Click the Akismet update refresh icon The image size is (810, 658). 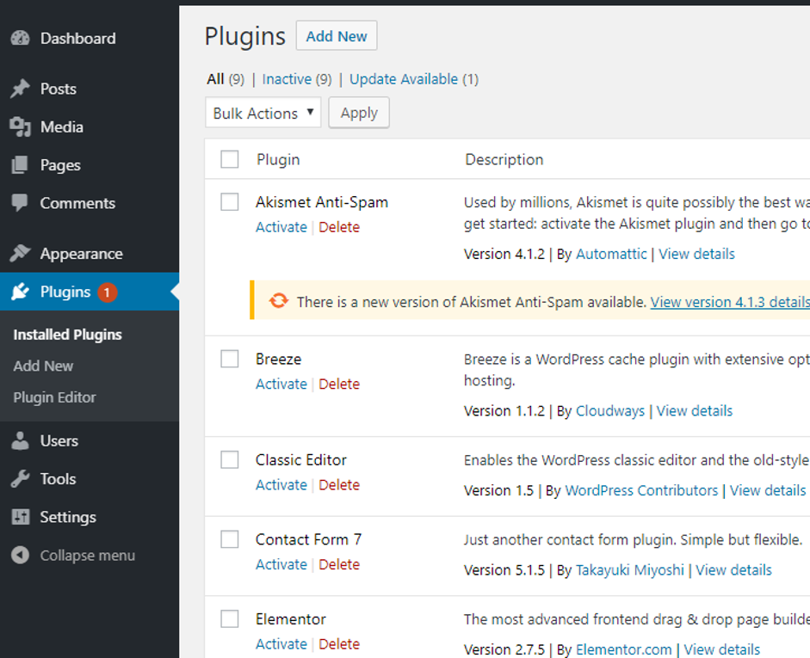(278, 301)
